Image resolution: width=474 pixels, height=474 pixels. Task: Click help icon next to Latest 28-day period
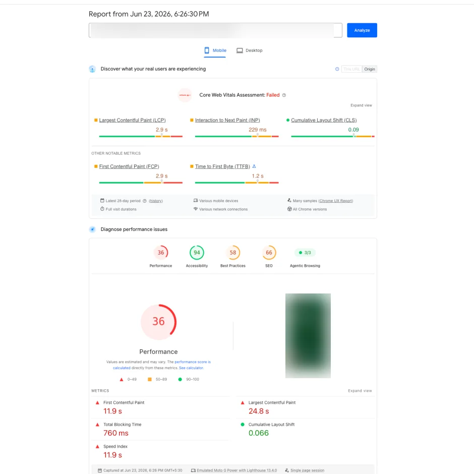click(145, 201)
